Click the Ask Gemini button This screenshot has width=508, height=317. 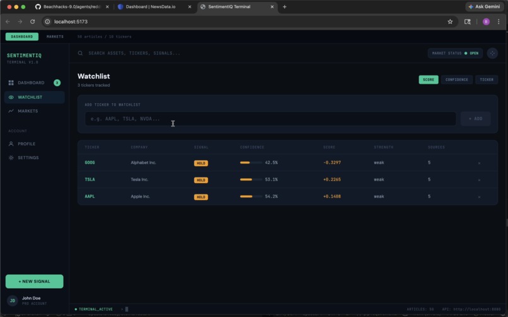[484, 7]
